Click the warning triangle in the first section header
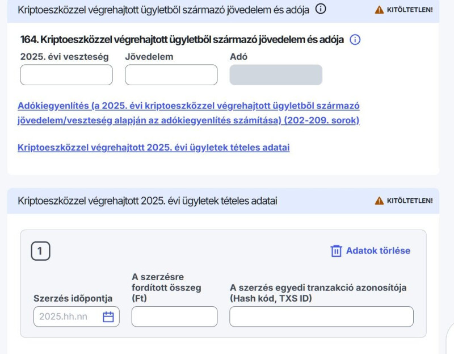 (379, 10)
